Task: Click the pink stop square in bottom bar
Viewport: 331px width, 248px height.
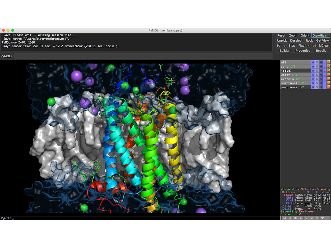Action: point(295,218)
